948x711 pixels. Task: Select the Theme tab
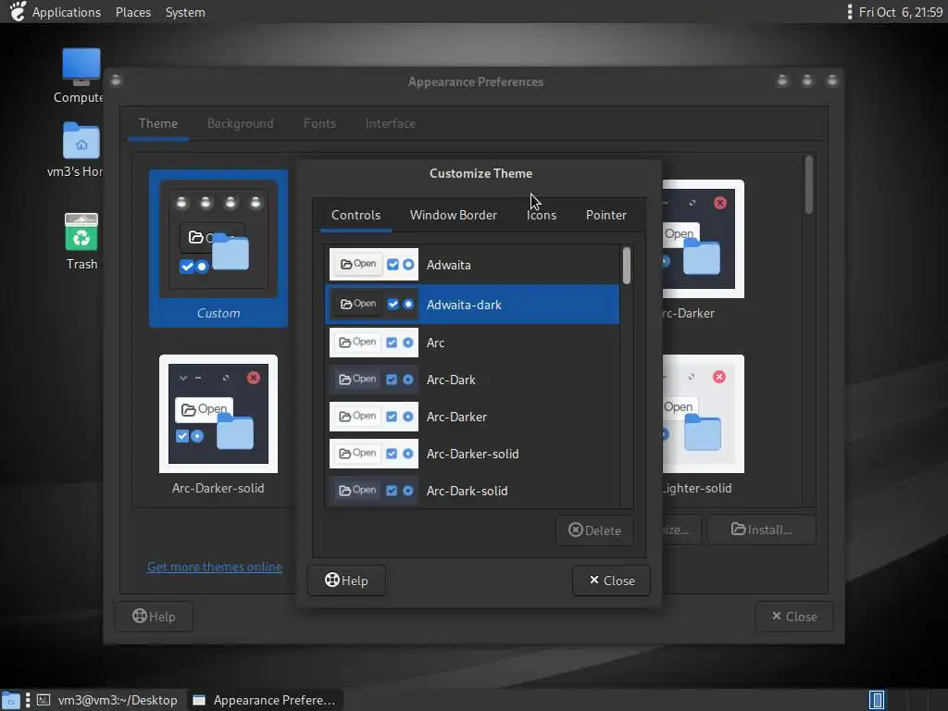[157, 123]
